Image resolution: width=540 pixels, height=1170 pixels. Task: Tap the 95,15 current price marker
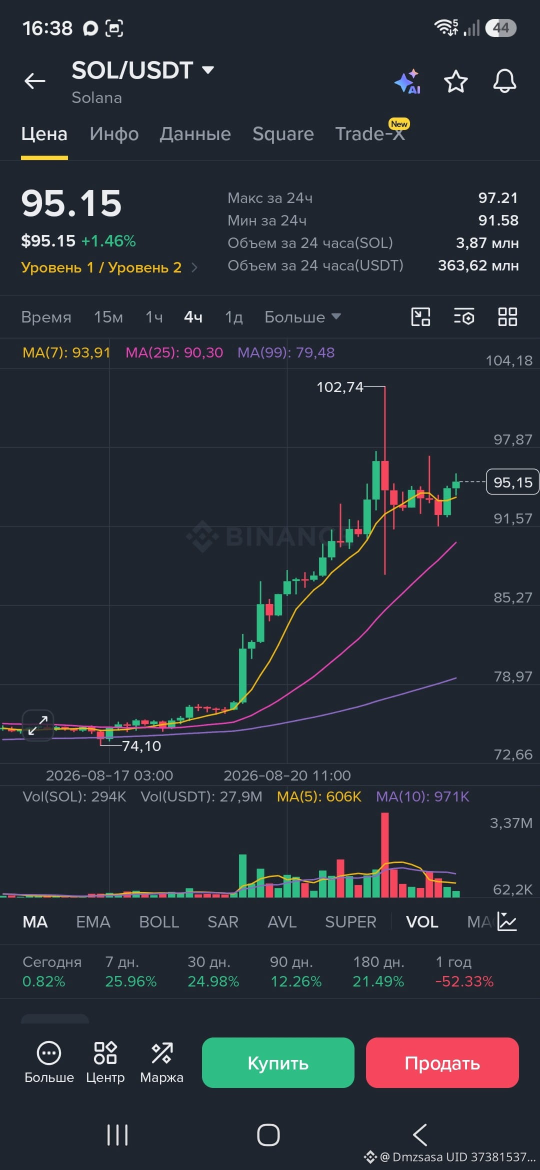click(512, 482)
